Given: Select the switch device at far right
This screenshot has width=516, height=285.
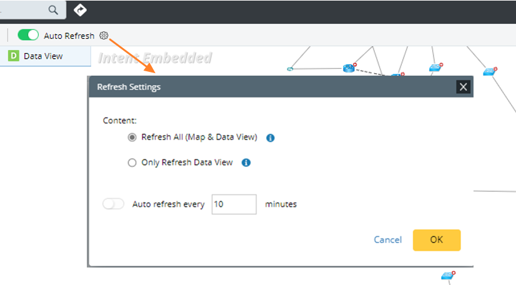Looking at the screenshot, I should pos(489,72).
